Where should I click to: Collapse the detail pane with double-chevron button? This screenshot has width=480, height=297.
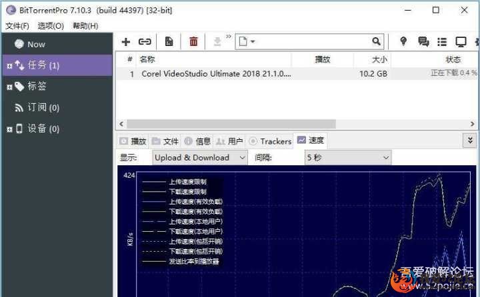click(469, 141)
